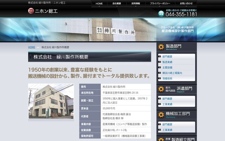Click the gear icon beside 派遣部門
The height and width of the screenshot is (141, 225).
(x=161, y=89)
